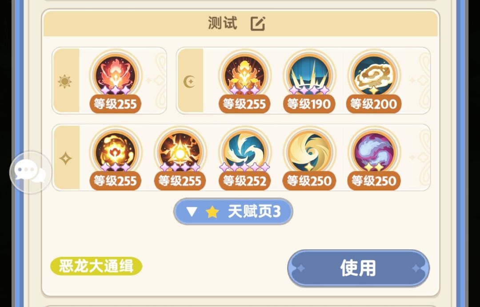This screenshot has width=480, height=307.
Task: Select the golden vortex skill level 250
Action: click(309, 152)
